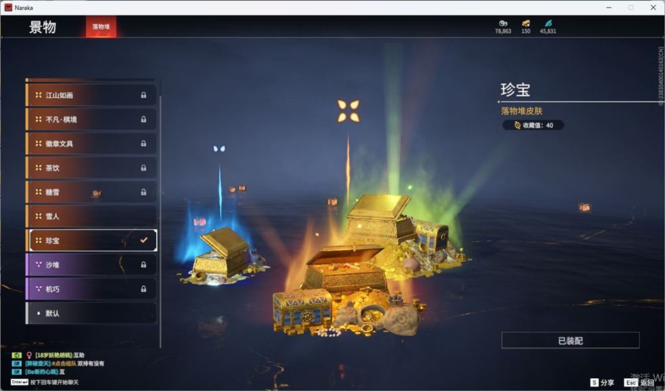The image size is (665, 391).
Task: Click the 落物堆皮肤 subtitle text
Action: coord(522,111)
